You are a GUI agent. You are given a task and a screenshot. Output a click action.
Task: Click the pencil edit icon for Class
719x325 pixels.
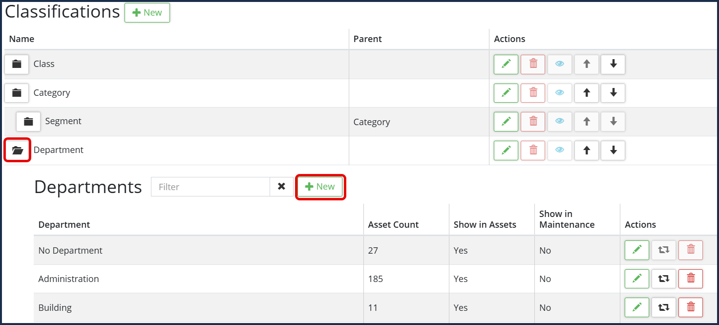[x=506, y=64]
